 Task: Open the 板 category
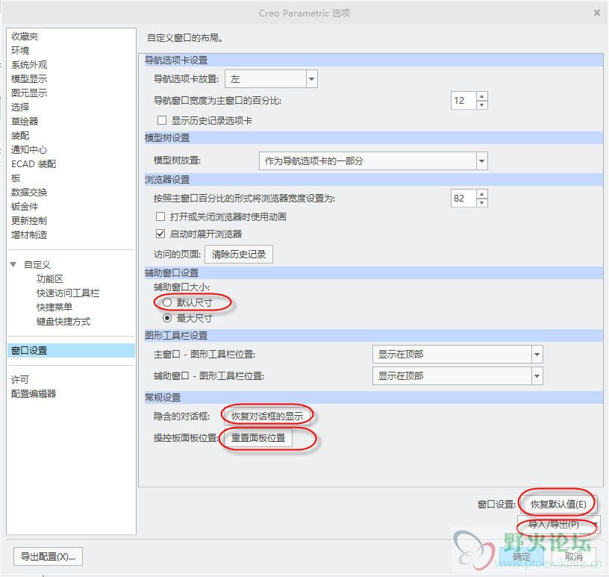tap(16, 178)
